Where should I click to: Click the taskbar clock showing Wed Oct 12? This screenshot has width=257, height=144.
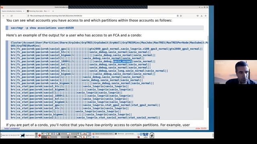(x=11, y=135)
